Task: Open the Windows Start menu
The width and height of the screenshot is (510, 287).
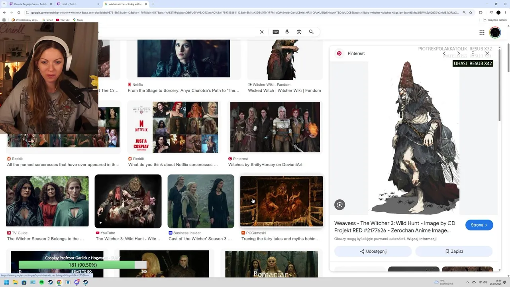Action: click(x=6, y=283)
